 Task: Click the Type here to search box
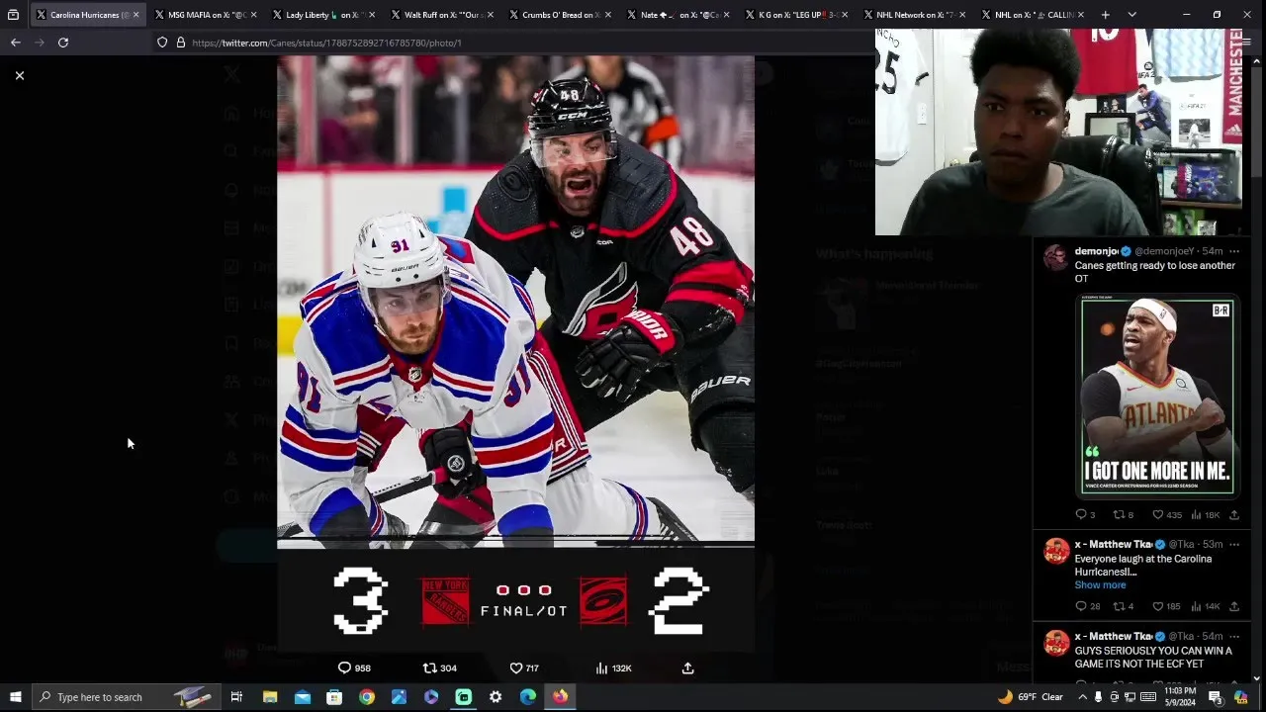[x=125, y=697]
